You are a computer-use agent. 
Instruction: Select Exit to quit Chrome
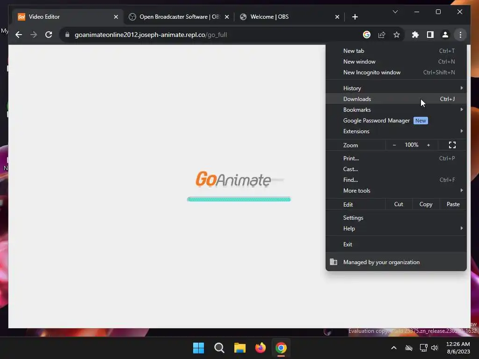[x=396, y=244]
